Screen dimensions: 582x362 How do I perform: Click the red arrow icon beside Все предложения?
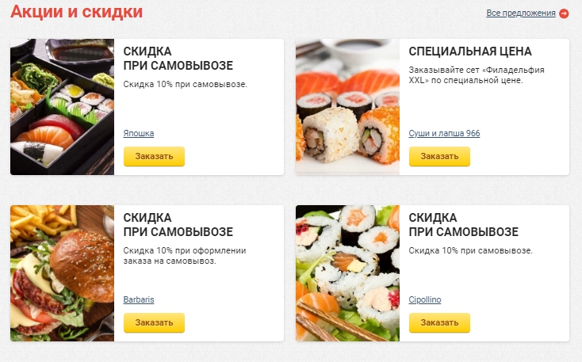click(564, 13)
